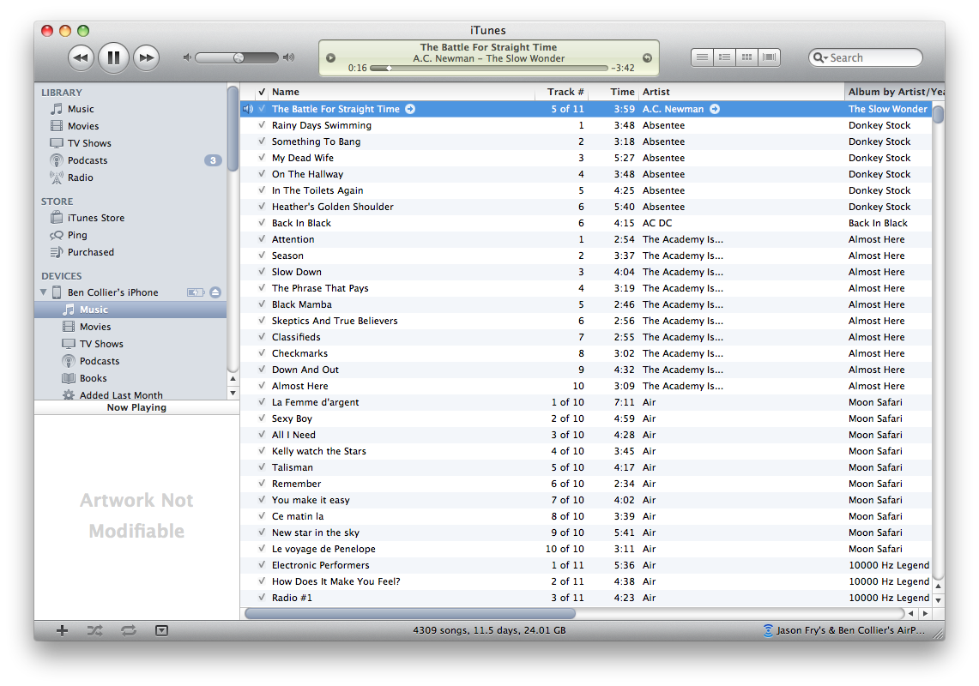Seek within the song progress bar

point(489,68)
